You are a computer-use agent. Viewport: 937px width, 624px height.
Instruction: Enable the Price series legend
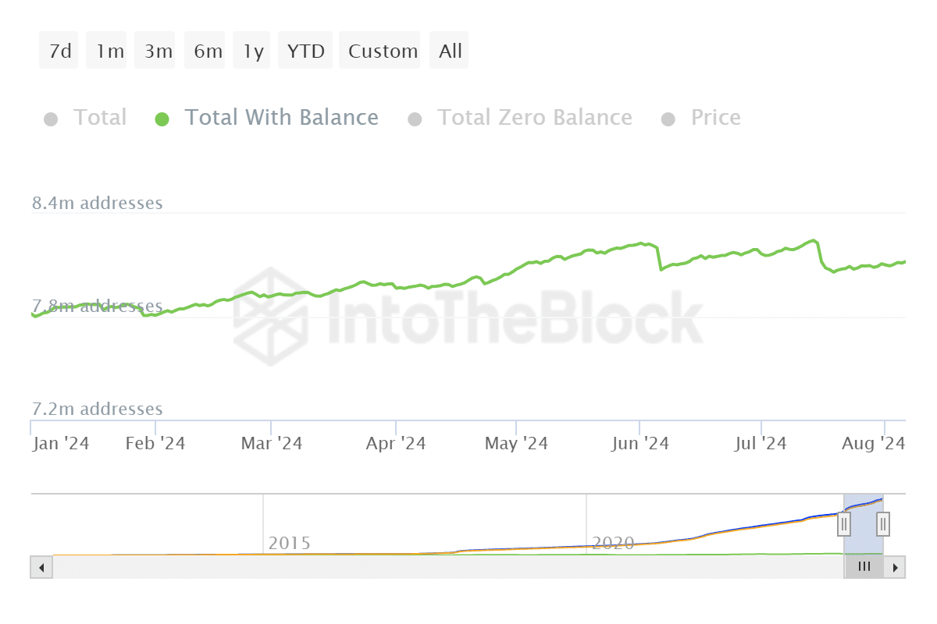(715, 118)
